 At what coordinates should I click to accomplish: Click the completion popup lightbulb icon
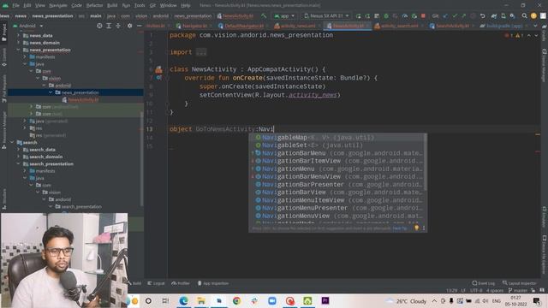tap(416, 228)
